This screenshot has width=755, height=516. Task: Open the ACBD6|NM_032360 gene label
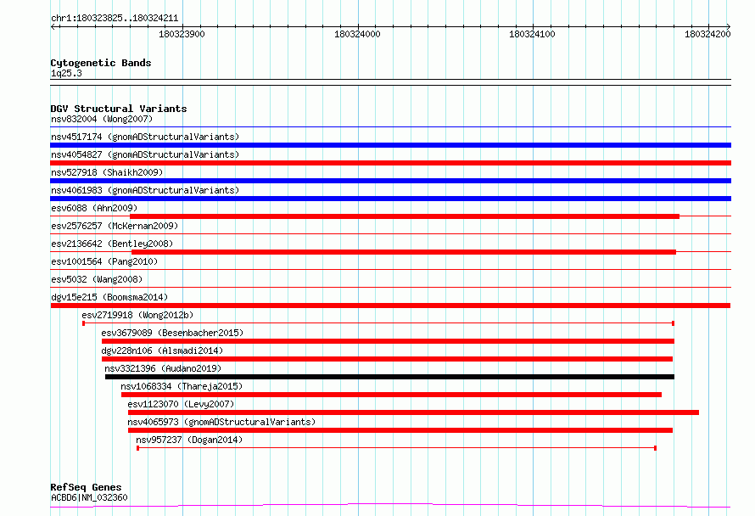point(89,497)
